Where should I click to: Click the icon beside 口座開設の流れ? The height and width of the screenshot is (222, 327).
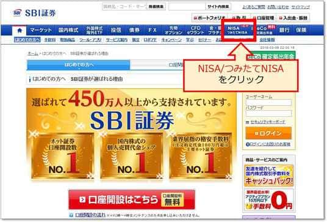pos(71,215)
